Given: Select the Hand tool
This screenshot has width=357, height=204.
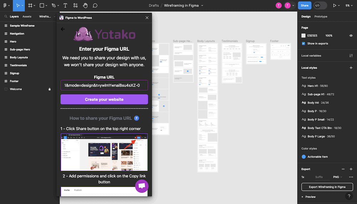Looking at the screenshot, I should coord(85,5).
